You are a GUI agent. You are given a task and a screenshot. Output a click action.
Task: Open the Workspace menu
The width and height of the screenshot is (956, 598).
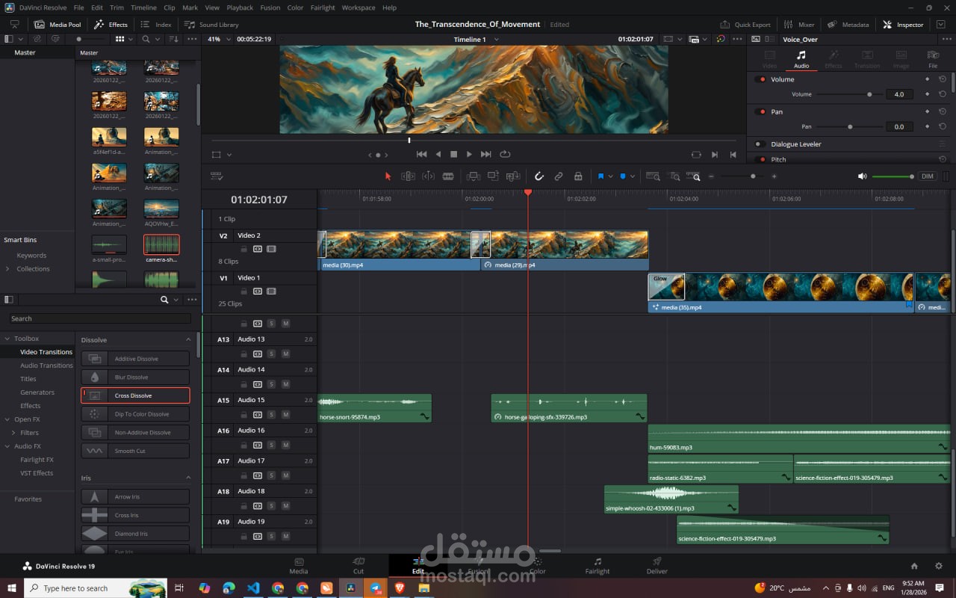(x=358, y=7)
